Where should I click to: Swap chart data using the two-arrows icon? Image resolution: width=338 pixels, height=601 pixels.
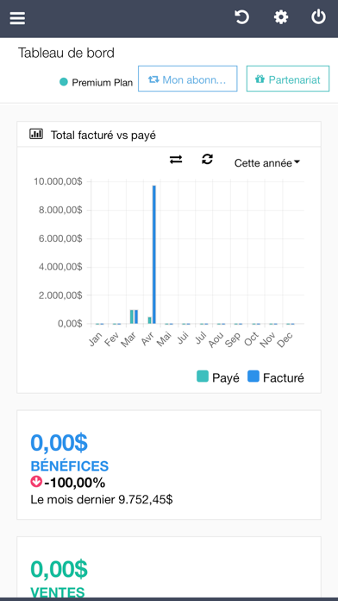[176, 160]
